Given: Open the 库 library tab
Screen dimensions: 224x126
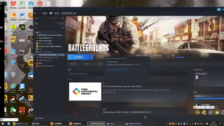Looking at the screenshot, I should tap(51, 13).
